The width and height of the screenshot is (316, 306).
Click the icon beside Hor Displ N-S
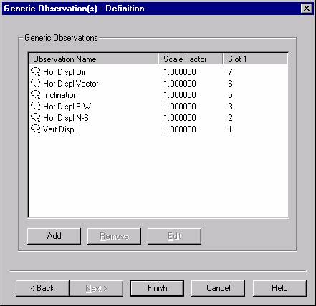(x=36, y=117)
